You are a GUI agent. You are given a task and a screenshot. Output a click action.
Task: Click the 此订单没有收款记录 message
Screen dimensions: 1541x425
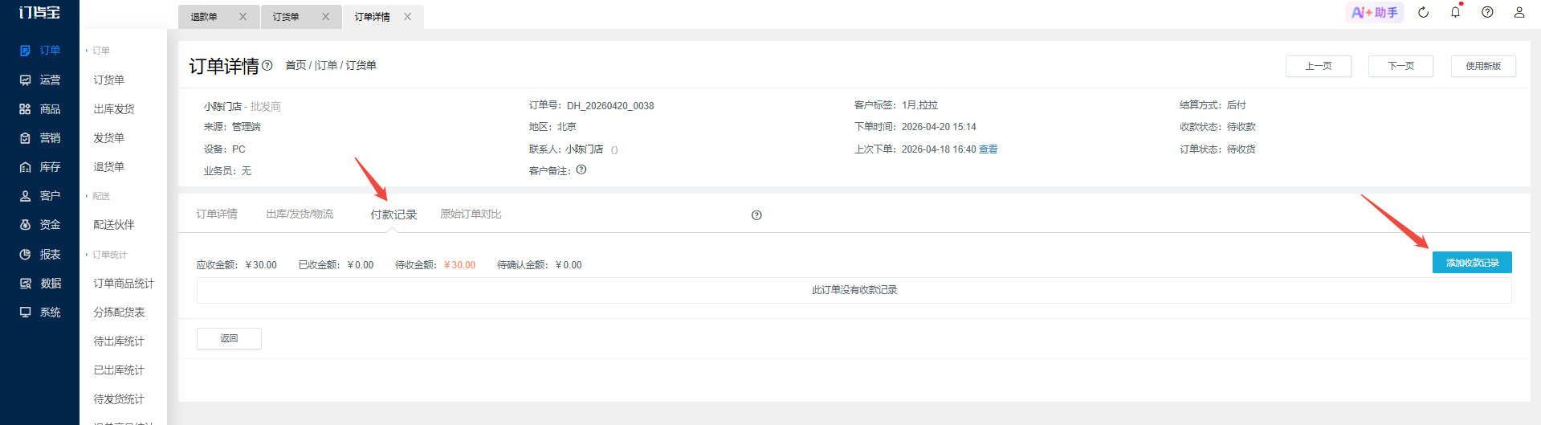click(x=854, y=290)
